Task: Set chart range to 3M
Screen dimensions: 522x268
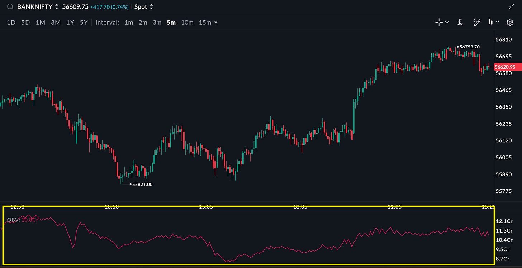Action: point(56,23)
